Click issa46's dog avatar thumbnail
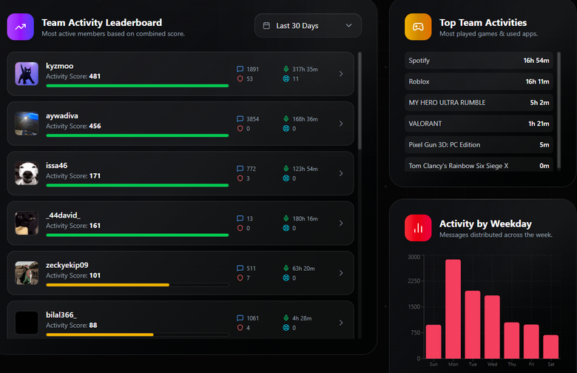The height and width of the screenshot is (373, 577). (x=27, y=173)
